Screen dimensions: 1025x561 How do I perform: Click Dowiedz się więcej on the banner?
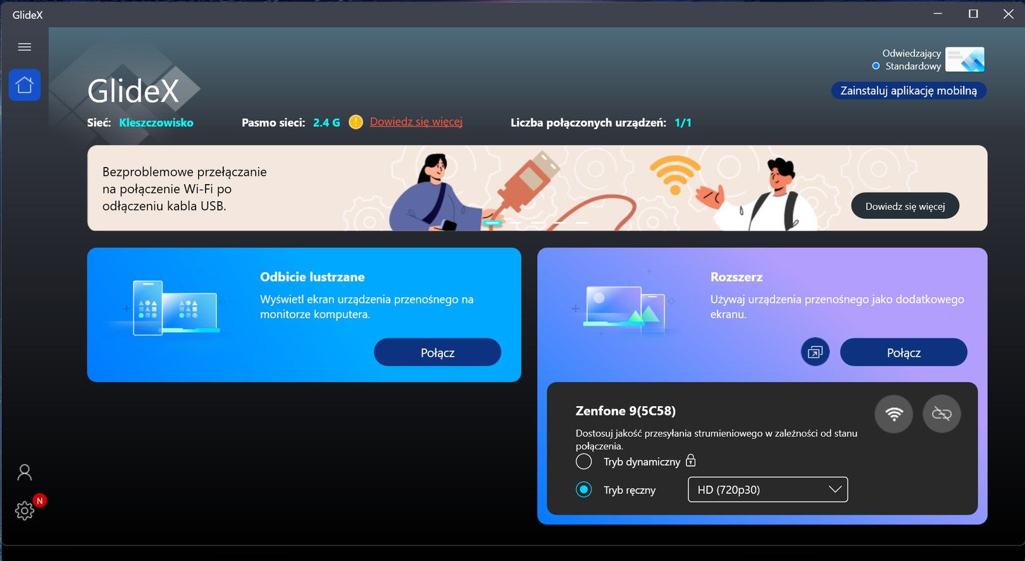(905, 206)
